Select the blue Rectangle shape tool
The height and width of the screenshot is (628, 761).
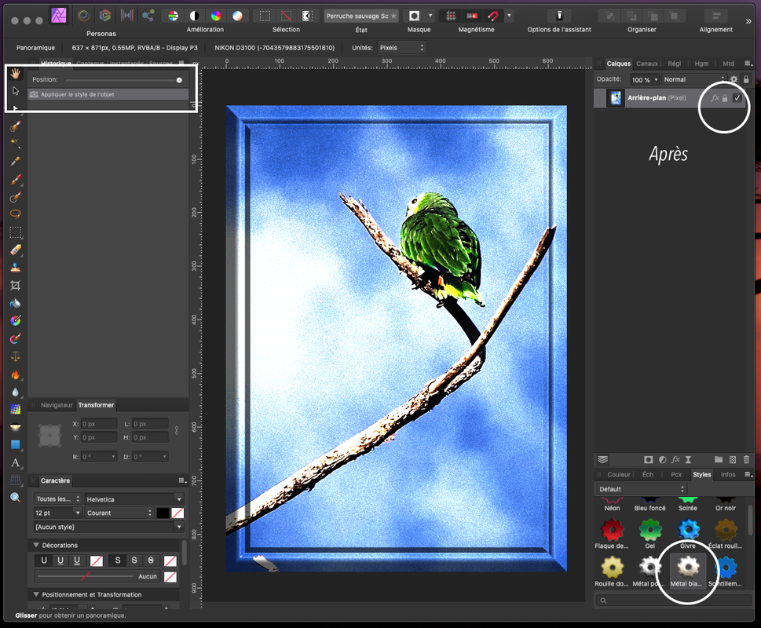16,444
